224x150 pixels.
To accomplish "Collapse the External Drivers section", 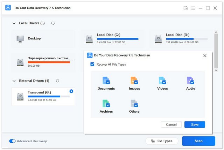I will [x=14, y=81].
